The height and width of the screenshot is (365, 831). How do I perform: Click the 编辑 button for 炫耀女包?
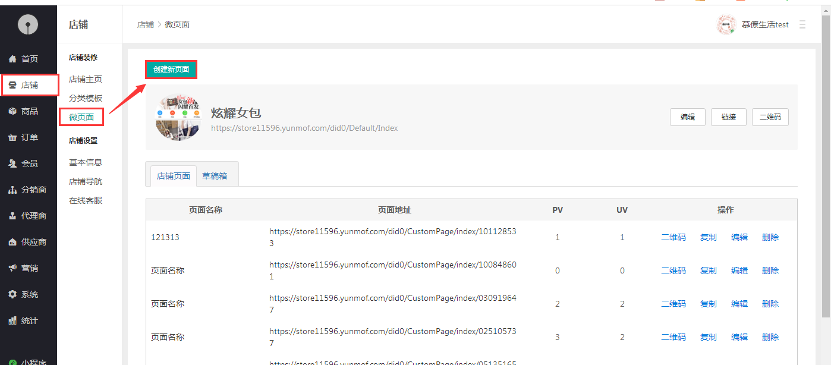point(688,117)
